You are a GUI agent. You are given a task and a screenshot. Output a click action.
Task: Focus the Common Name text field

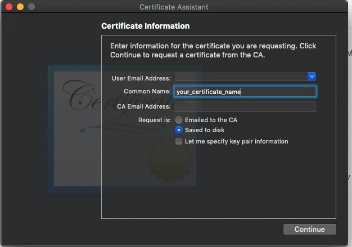pyautogui.click(x=245, y=91)
